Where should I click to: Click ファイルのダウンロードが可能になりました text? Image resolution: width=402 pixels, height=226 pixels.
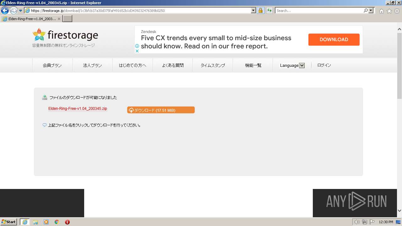83,98
